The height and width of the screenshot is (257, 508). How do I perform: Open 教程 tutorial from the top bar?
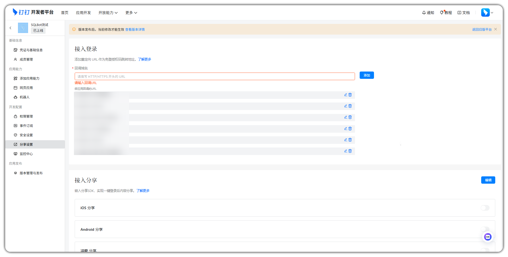pyautogui.click(x=446, y=13)
